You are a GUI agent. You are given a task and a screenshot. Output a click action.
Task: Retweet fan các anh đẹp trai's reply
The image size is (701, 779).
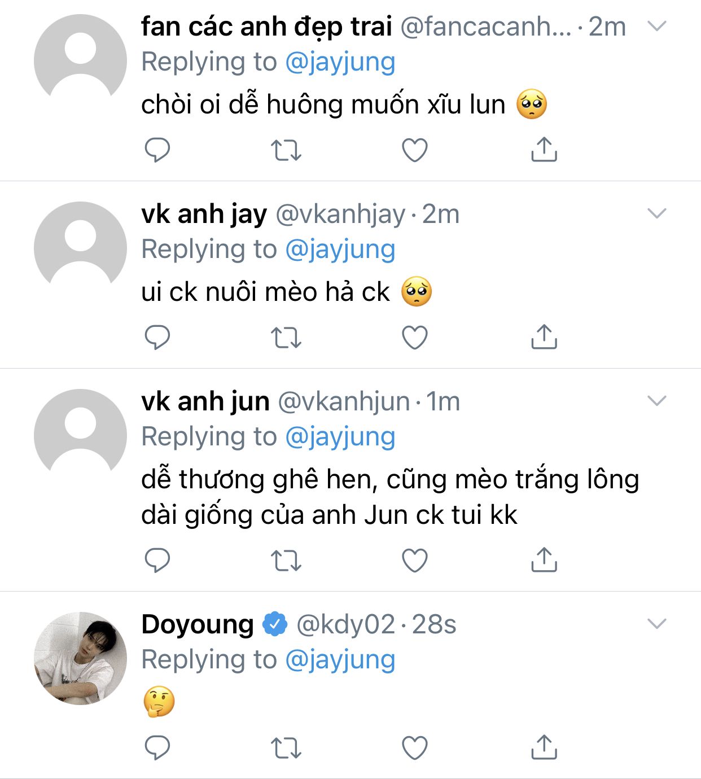286,150
